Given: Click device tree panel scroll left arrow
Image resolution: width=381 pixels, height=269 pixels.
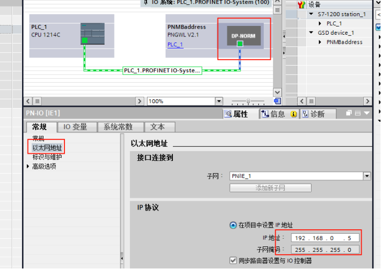Looking at the screenshot, I should pyautogui.click(x=302, y=101).
